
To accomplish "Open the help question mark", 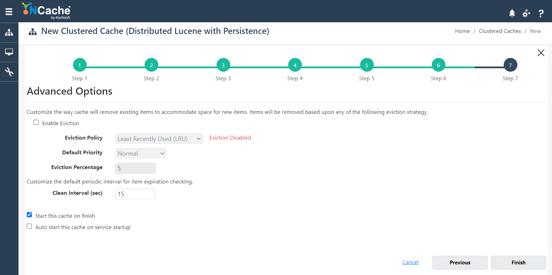I will click(541, 13).
